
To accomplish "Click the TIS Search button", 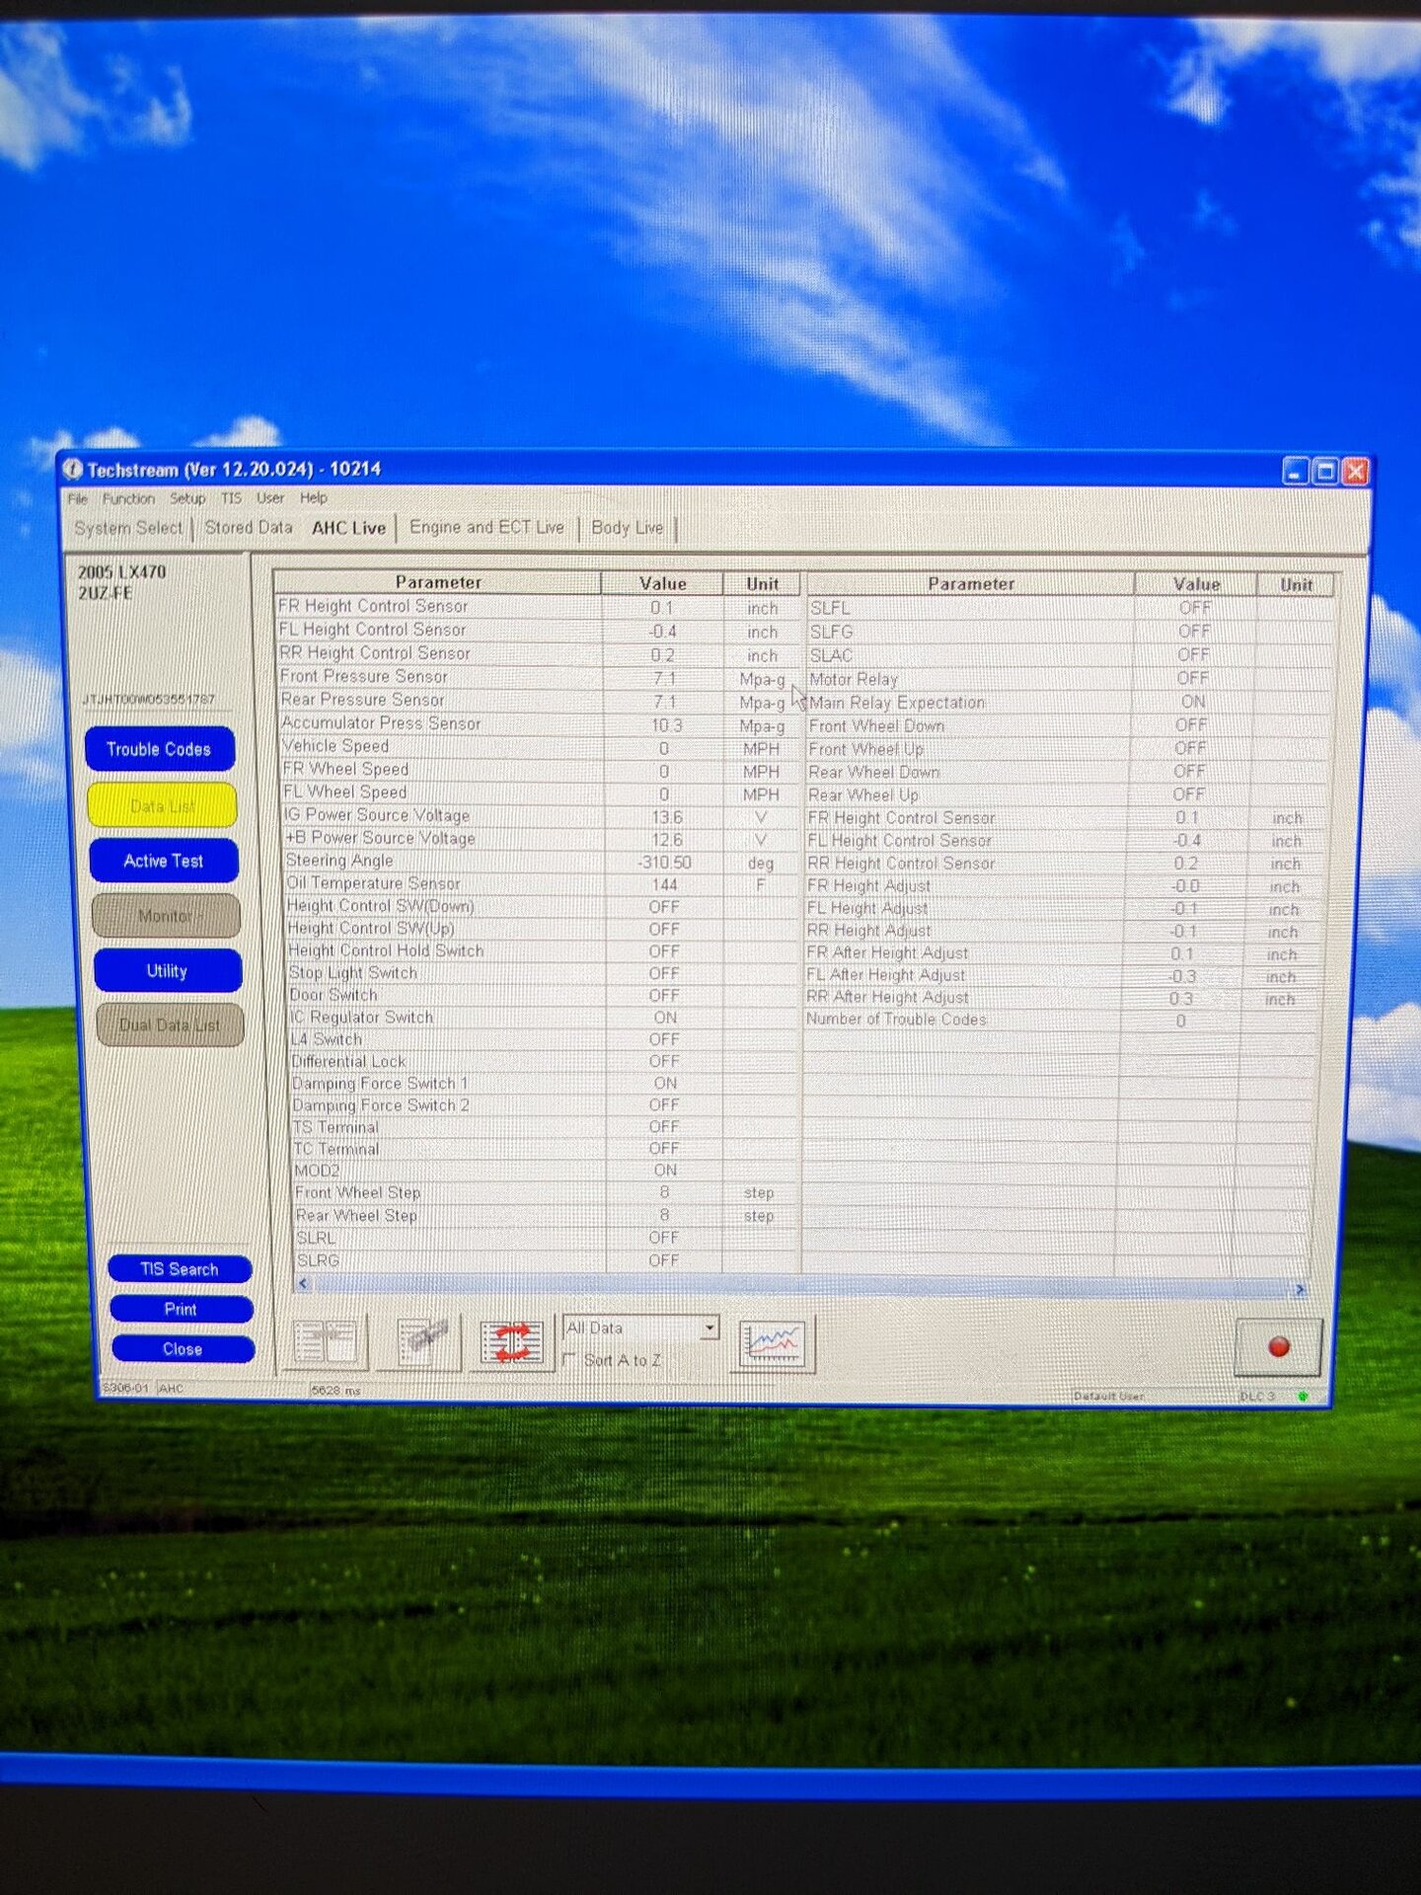I will click(x=180, y=1269).
